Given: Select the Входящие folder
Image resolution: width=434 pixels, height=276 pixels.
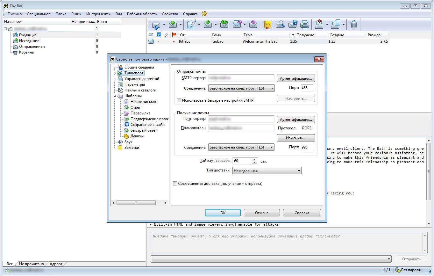Looking at the screenshot, I should coord(28,35).
